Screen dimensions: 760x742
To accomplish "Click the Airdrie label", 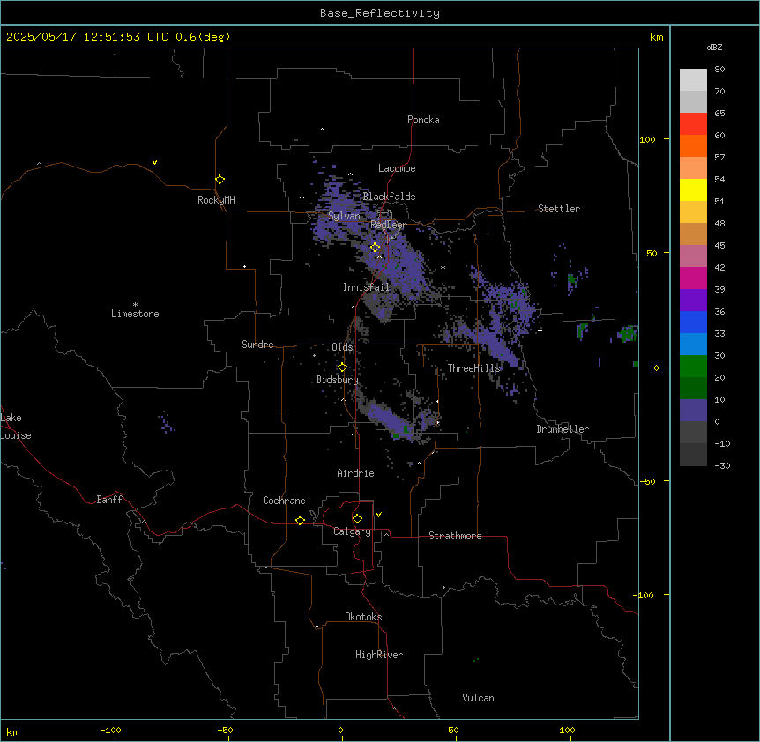I will pos(355,473).
